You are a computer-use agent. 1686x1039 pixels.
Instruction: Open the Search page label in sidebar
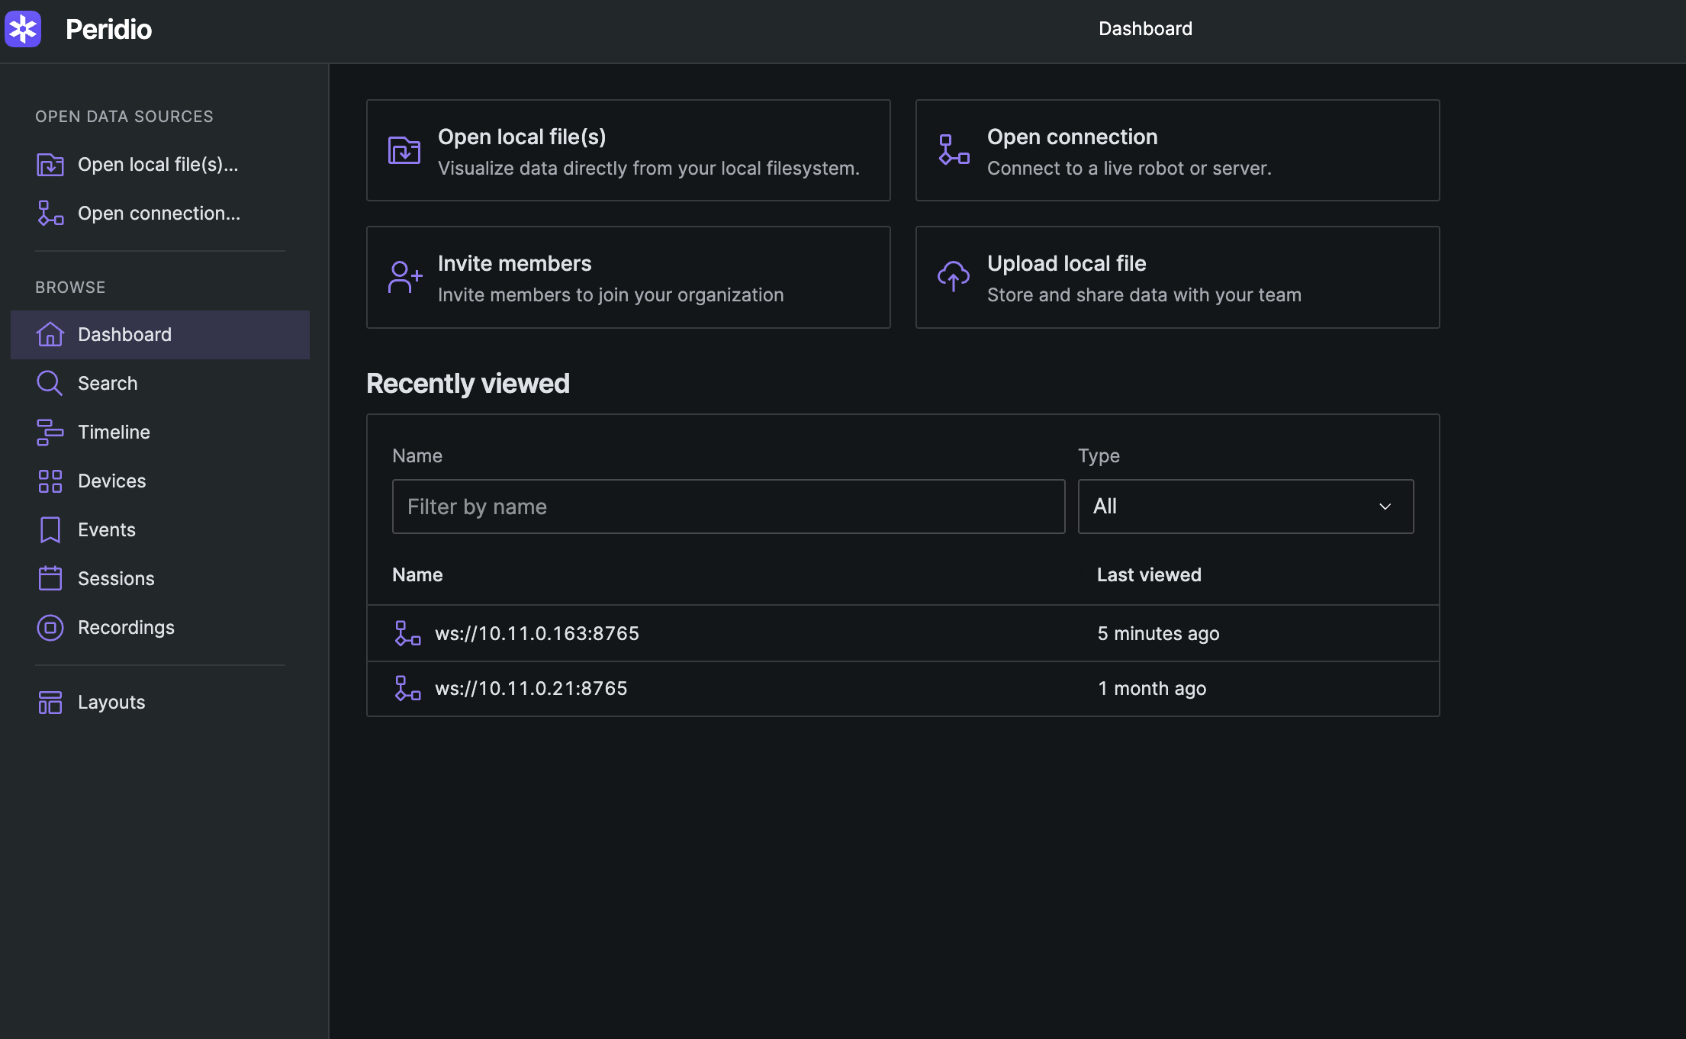[108, 383]
